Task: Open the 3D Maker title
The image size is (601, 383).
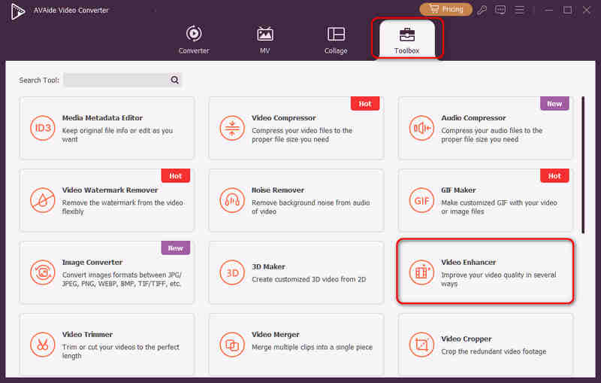Action: 268,266
